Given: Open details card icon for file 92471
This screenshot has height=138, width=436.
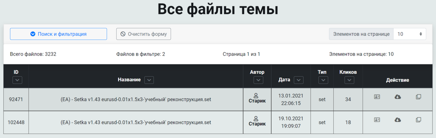Looking at the screenshot, I should click(x=377, y=97).
